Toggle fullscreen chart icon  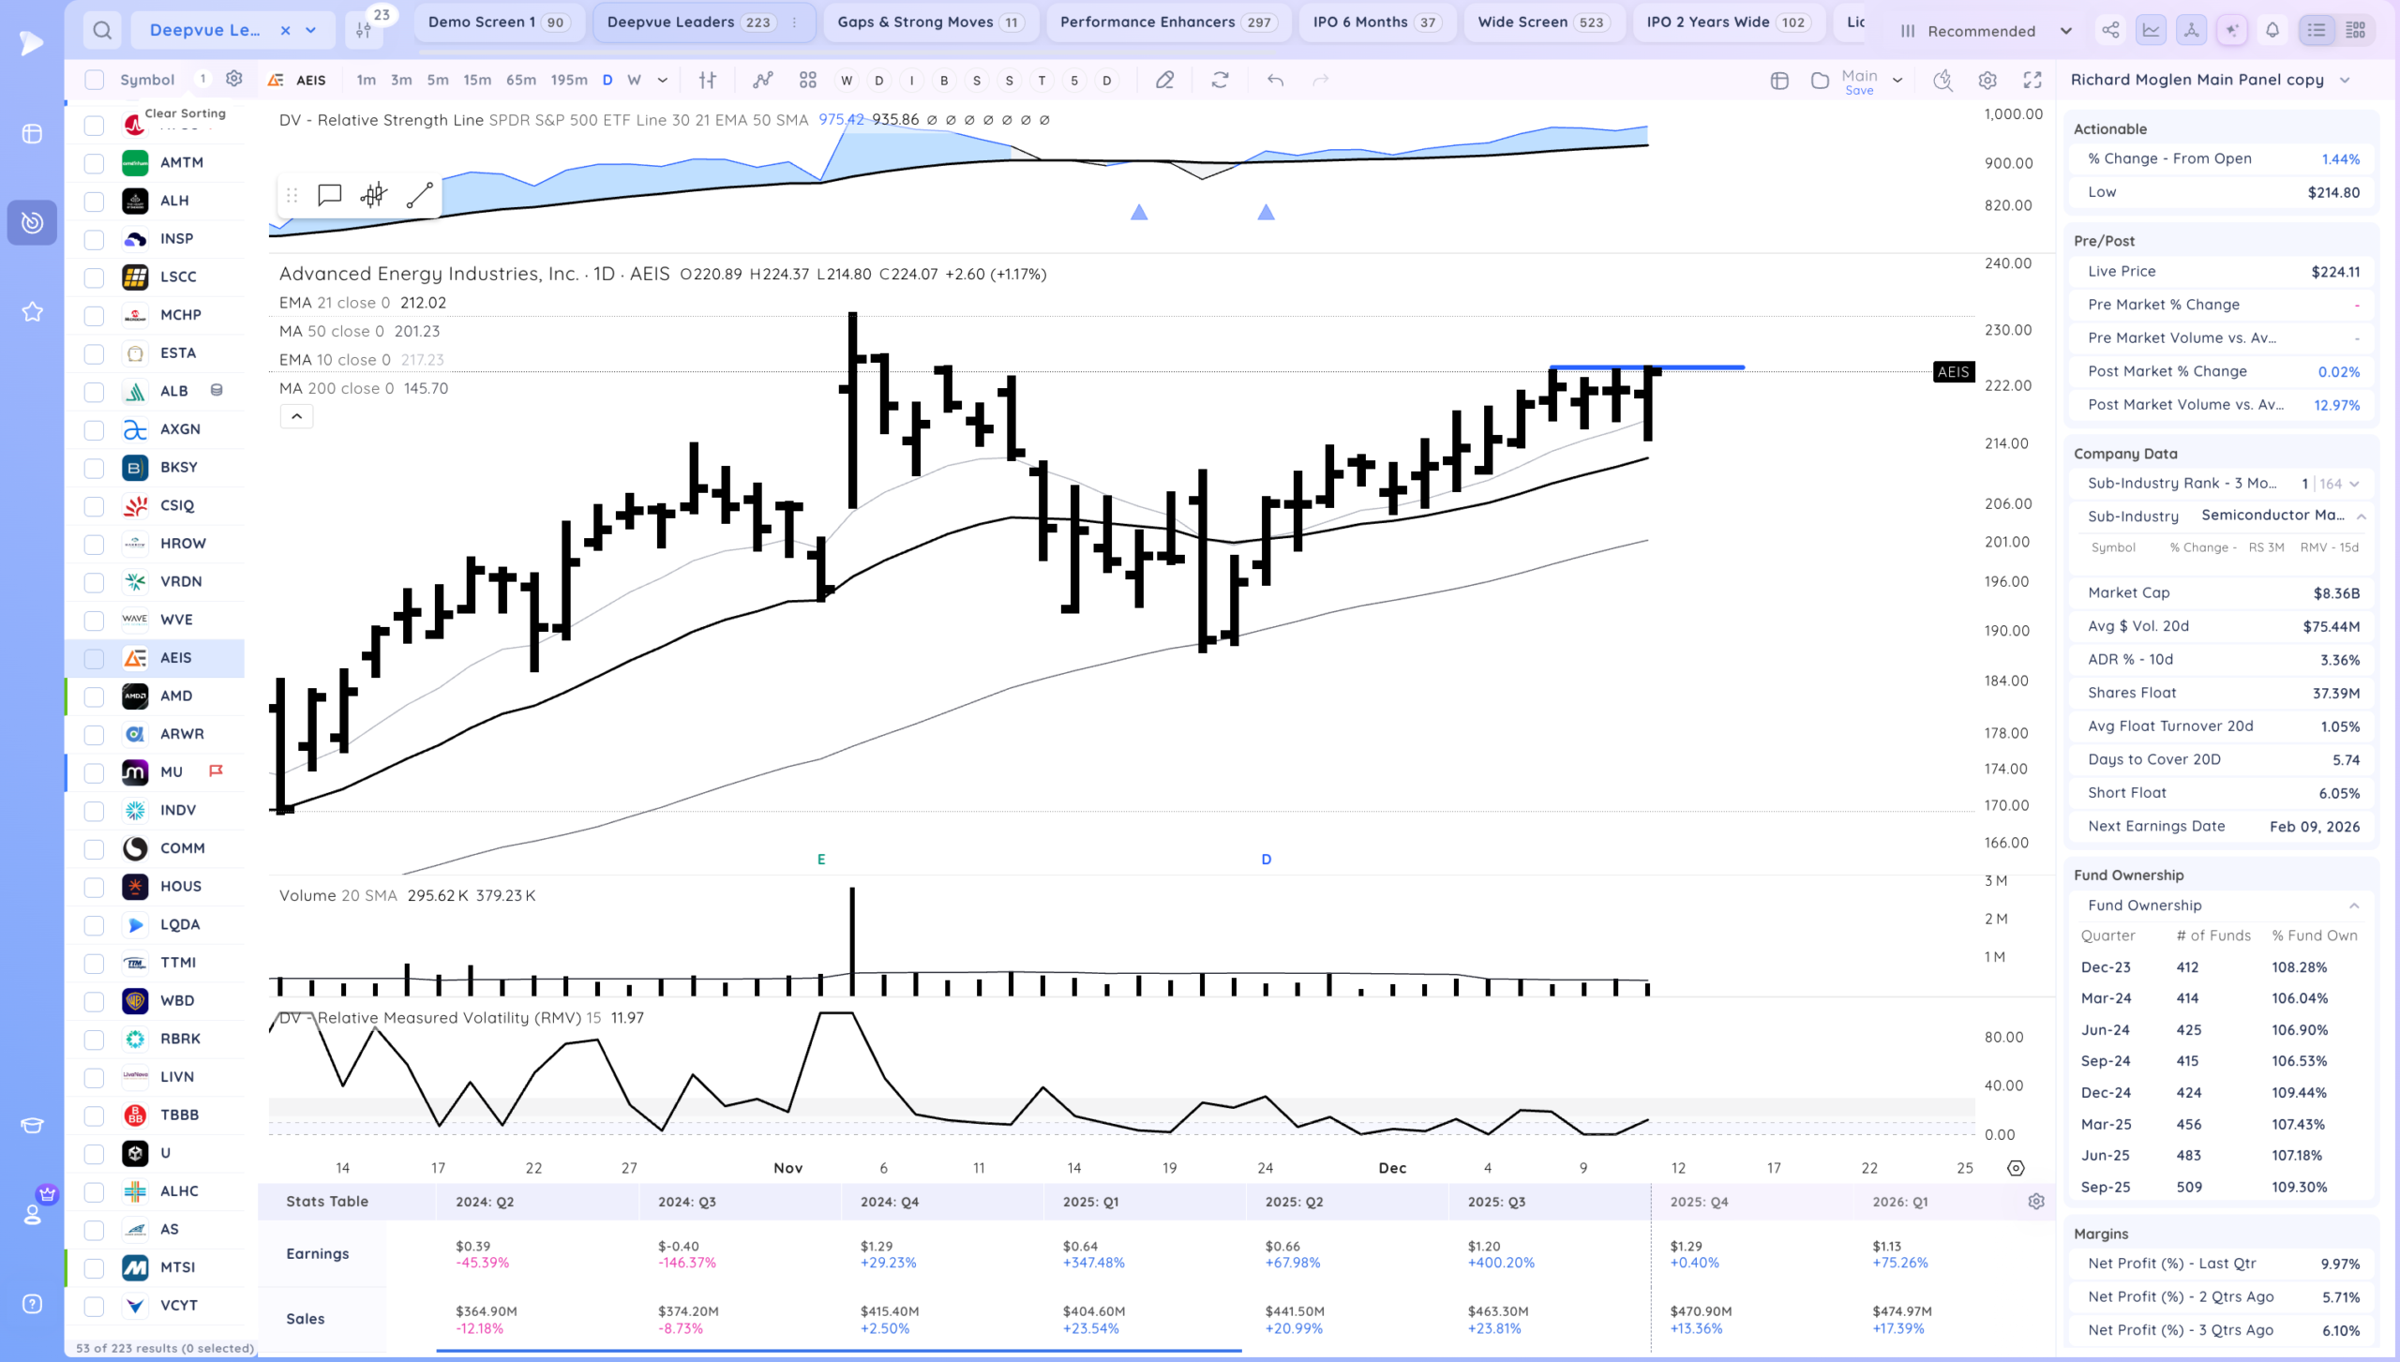2032,81
